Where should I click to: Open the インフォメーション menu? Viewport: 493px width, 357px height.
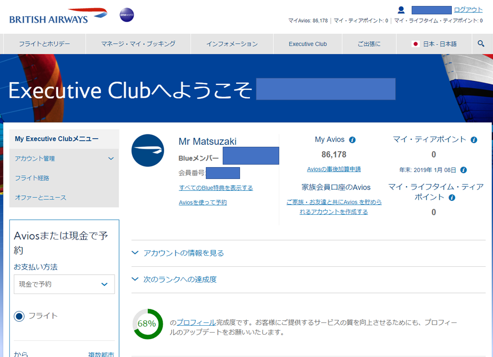[232, 44]
